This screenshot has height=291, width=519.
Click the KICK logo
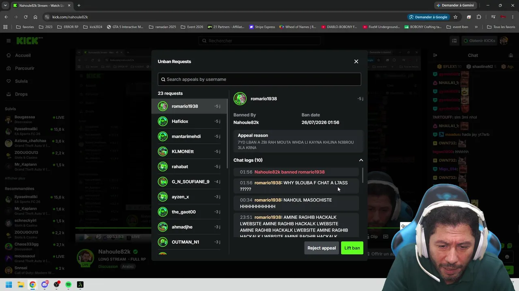click(29, 40)
